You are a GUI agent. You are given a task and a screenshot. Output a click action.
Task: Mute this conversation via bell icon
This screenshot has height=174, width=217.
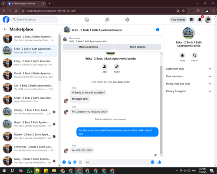coord(182,55)
